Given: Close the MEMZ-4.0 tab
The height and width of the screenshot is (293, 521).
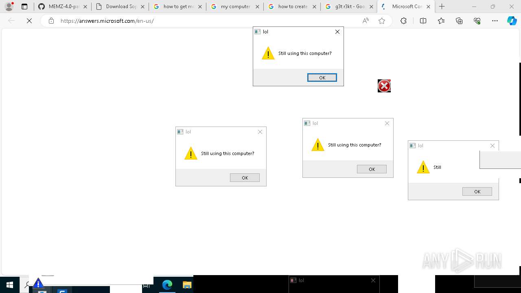Looking at the screenshot, I should (x=85, y=7).
